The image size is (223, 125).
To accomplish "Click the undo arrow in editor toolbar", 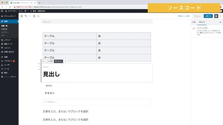I will point(26,16).
